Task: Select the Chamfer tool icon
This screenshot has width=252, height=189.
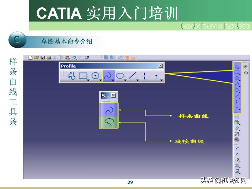Action: pyautogui.click(x=237, y=155)
